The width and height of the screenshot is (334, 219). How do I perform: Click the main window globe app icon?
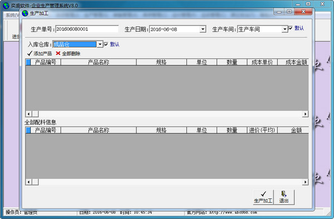[x=6, y=6]
